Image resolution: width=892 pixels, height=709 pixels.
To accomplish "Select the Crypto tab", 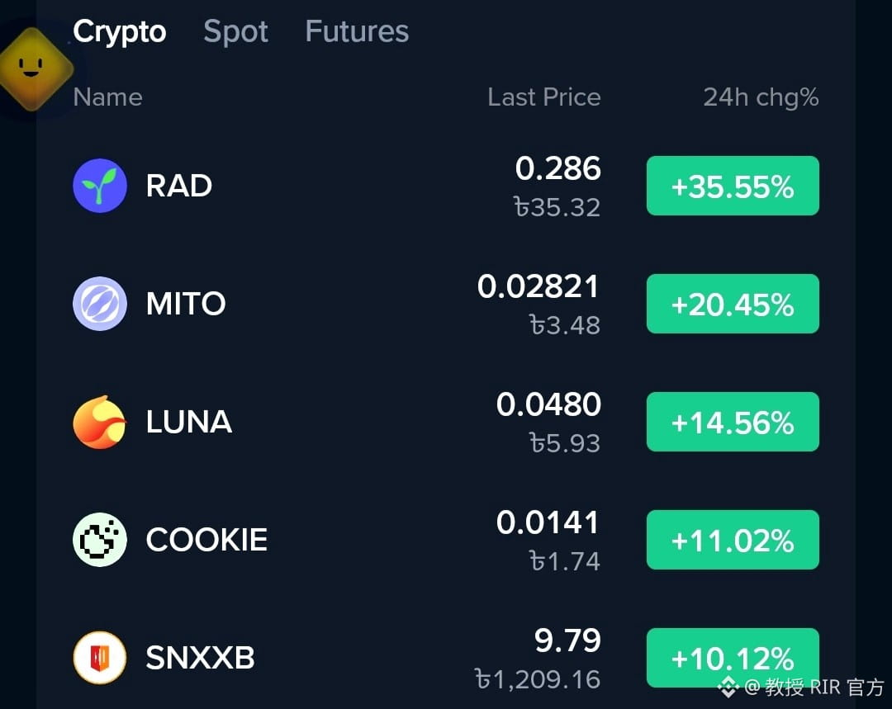I will pyautogui.click(x=120, y=32).
